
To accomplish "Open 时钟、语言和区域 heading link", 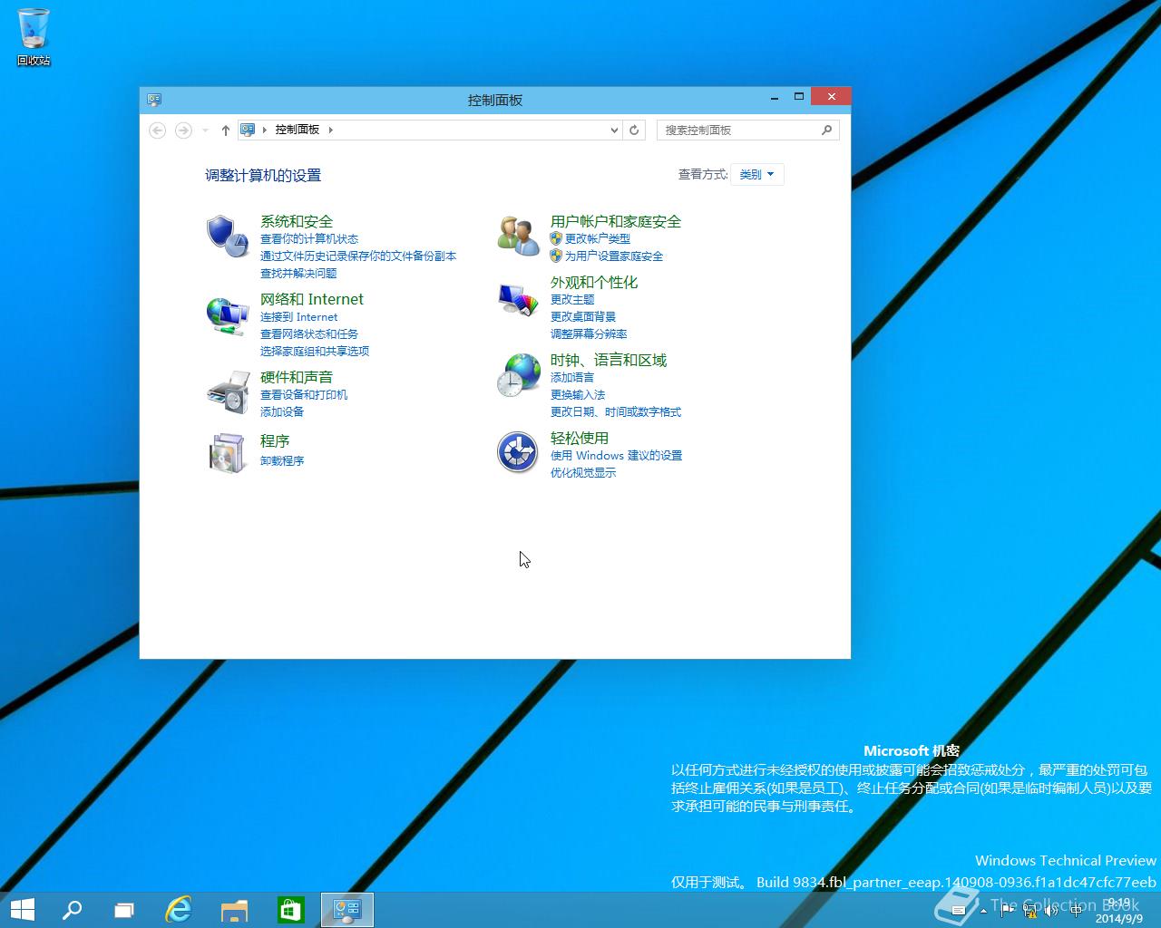I will click(609, 360).
